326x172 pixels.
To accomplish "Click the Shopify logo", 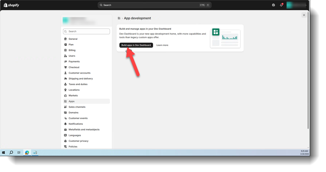I will coord(11,5).
